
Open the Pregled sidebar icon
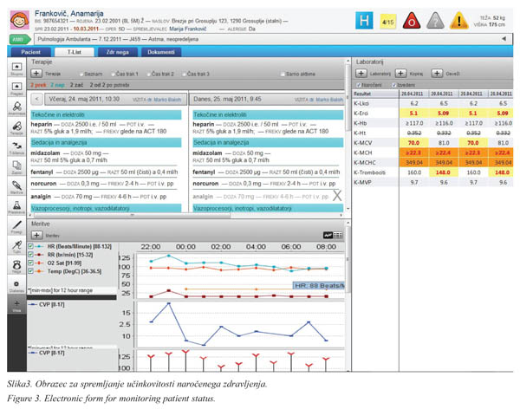pos(16,88)
